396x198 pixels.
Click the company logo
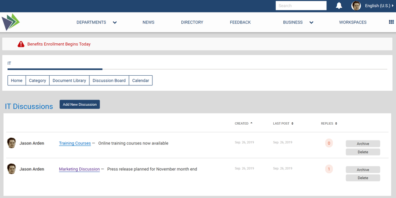pos(11,22)
